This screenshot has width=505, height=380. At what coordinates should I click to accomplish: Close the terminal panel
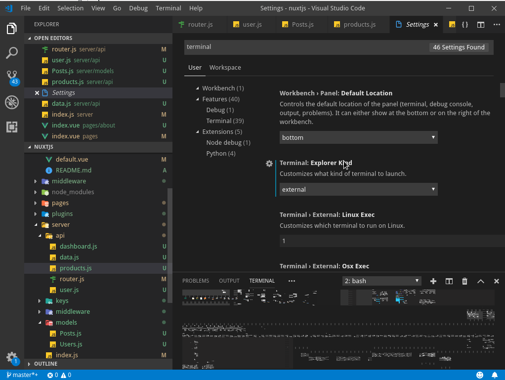tap(496, 281)
